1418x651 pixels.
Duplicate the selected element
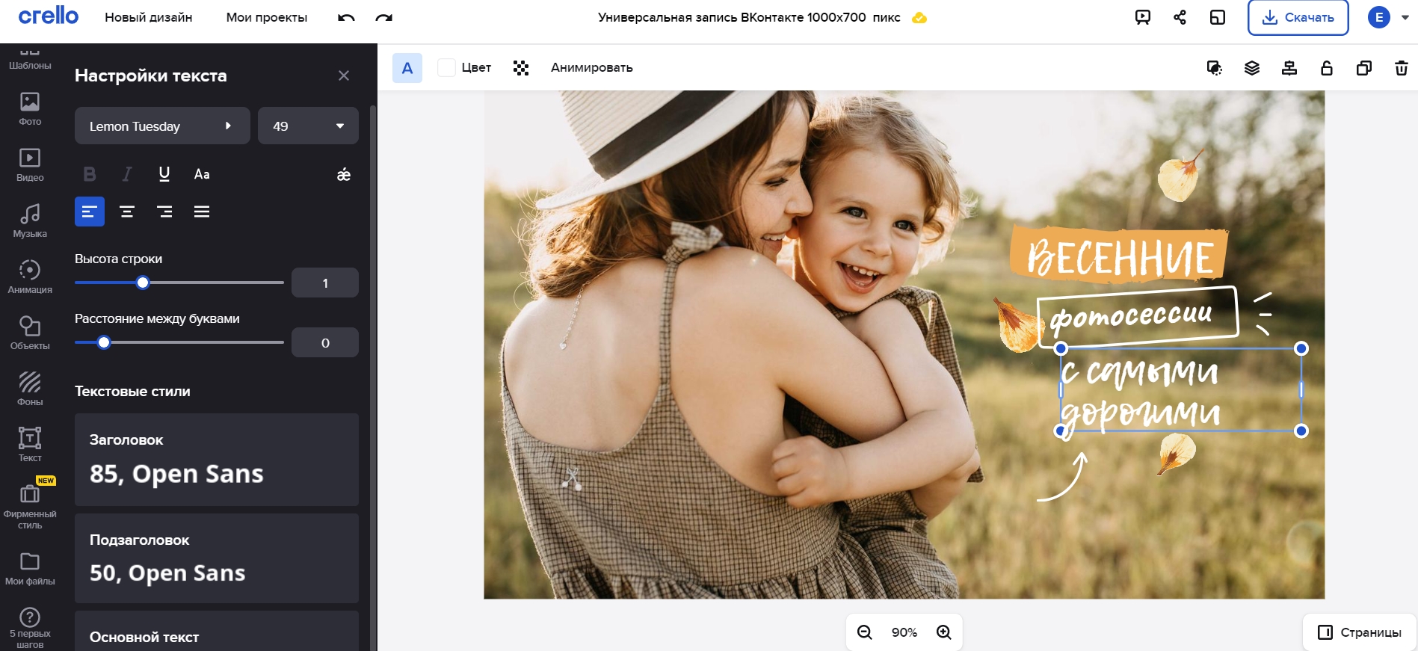(1364, 68)
